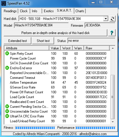Select the SATA Downshift Error Count row
The width and height of the screenshot is (119, 137).
pos(57,63)
